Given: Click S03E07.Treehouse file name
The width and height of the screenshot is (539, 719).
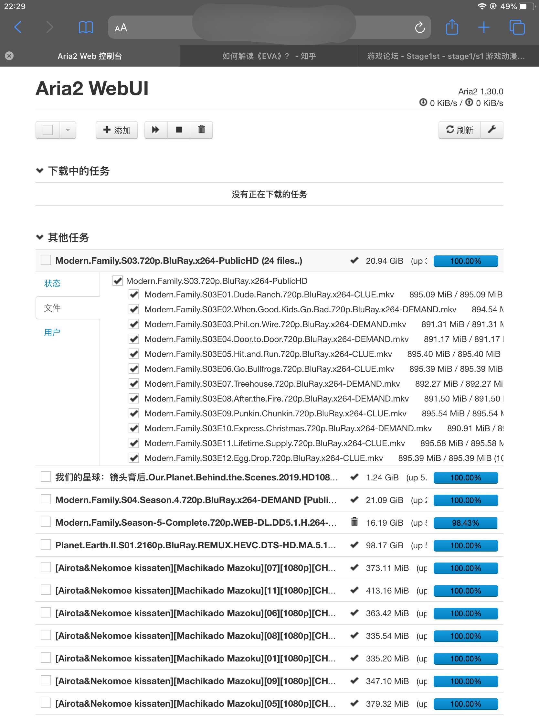Looking at the screenshot, I should tap(272, 383).
